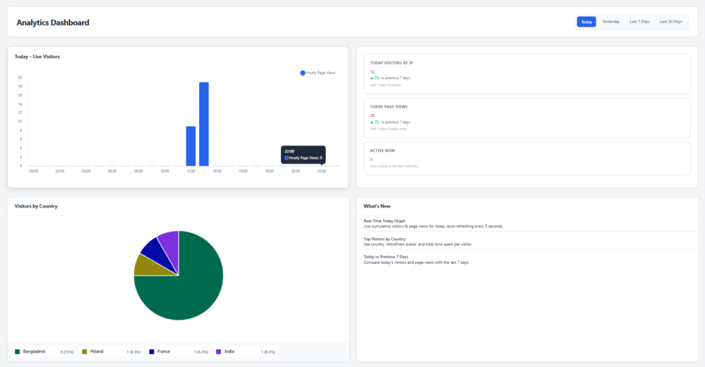Switch to the Yesterday tab
This screenshot has width=705, height=367.
pyautogui.click(x=611, y=22)
